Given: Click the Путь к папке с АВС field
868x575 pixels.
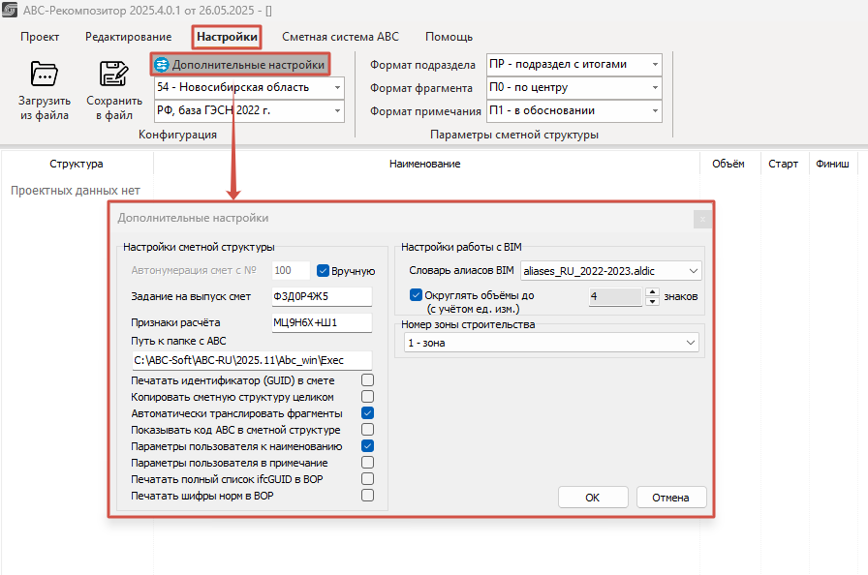Looking at the screenshot, I should click(252, 360).
